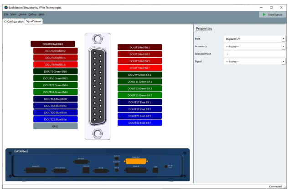Open the Port dropdown showing Digital OUT
Screen dimensions: 289x191
click(255, 39)
